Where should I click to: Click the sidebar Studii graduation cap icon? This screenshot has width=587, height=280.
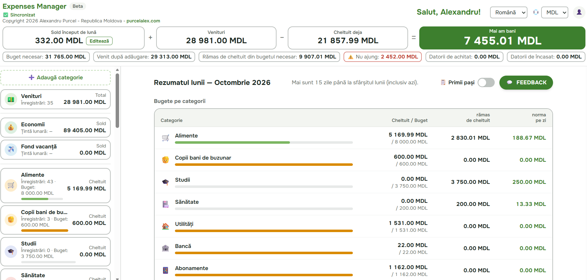click(11, 251)
